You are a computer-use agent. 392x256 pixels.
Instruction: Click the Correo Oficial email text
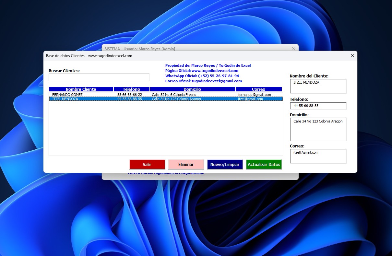(203, 81)
